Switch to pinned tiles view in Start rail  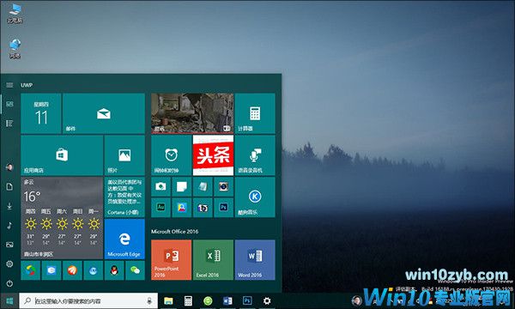click(x=9, y=104)
